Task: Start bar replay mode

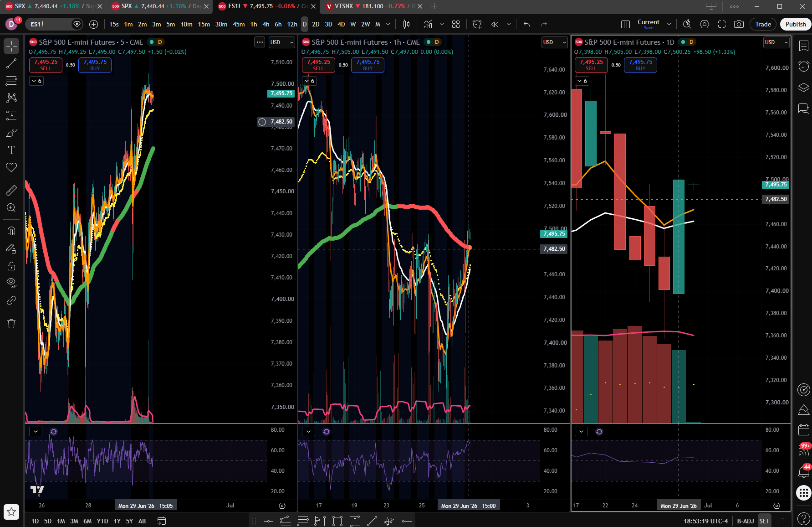Action: tap(495, 24)
